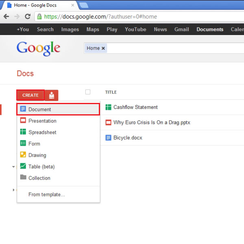Click the green padlock security icon
Image resolution: width=244 pixels, height=244 pixels.
pos(39,17)
